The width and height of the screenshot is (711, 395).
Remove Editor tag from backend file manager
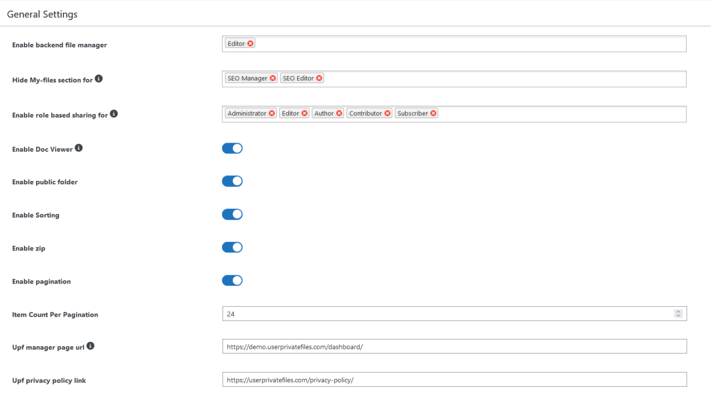pyautogui.click(x=251, y=44)
